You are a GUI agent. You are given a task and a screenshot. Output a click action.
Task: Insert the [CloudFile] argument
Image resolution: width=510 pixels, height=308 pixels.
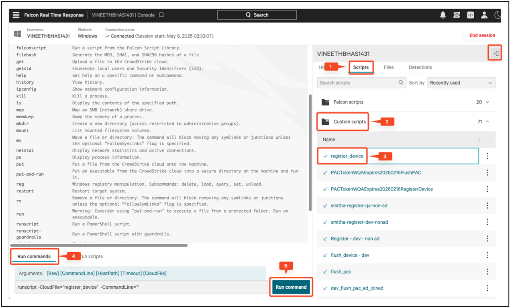(155, 273)
